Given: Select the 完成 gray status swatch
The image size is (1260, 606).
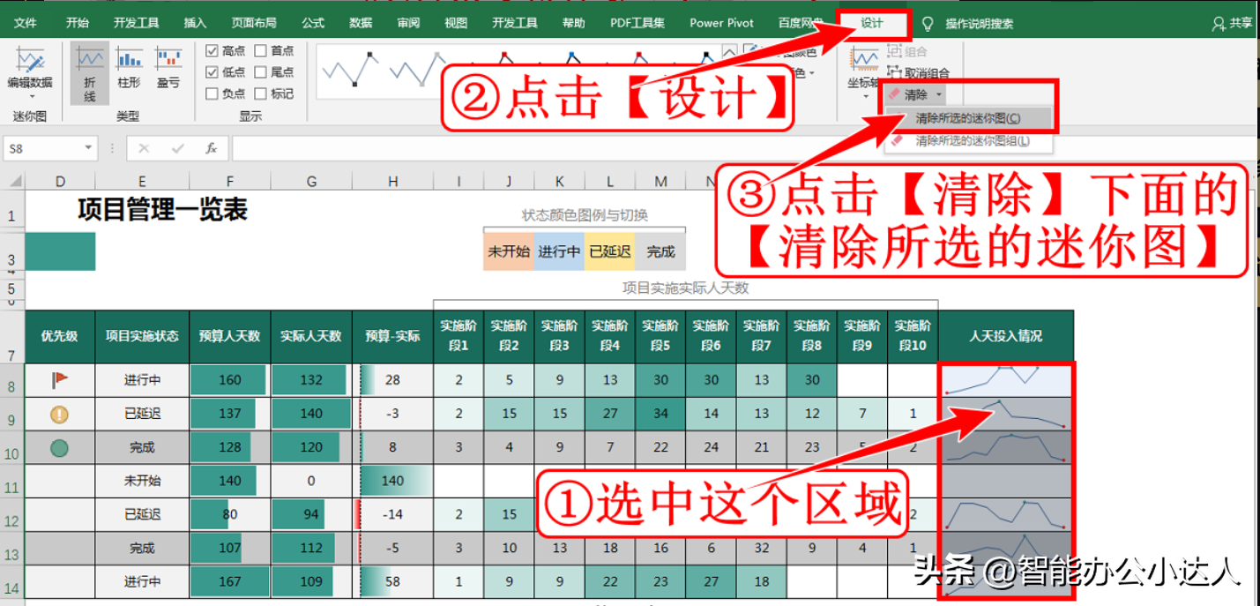Looking at the screenshot, I should click(660, 251).
